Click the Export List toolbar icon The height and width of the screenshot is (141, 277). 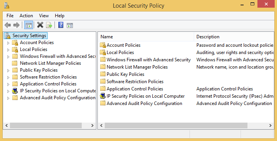[x=49, y=25]
